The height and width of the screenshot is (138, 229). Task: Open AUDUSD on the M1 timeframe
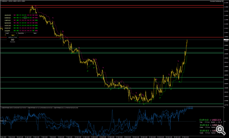pyautogui.click(x=15, y=15)
